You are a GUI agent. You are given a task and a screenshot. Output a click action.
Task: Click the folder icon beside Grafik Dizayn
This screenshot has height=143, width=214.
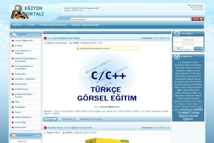click(x=13, y=89)
